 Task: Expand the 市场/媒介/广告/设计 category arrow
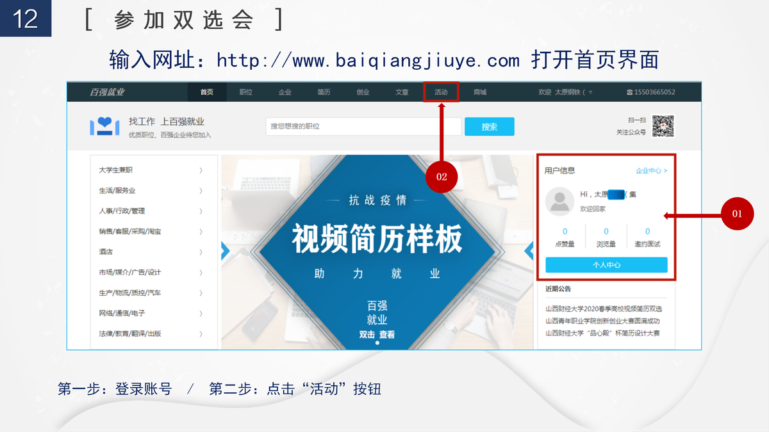coord(201,273)
